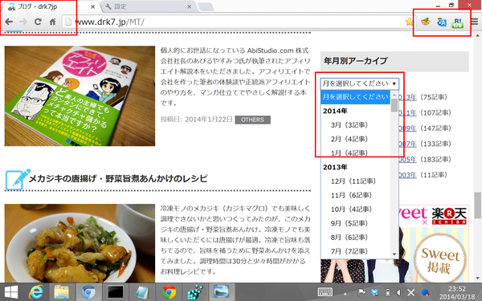Open the 2003年 archive link with 11記事
Image resolution: width=482 pixels, height=301 pixels.
(407, 175)
